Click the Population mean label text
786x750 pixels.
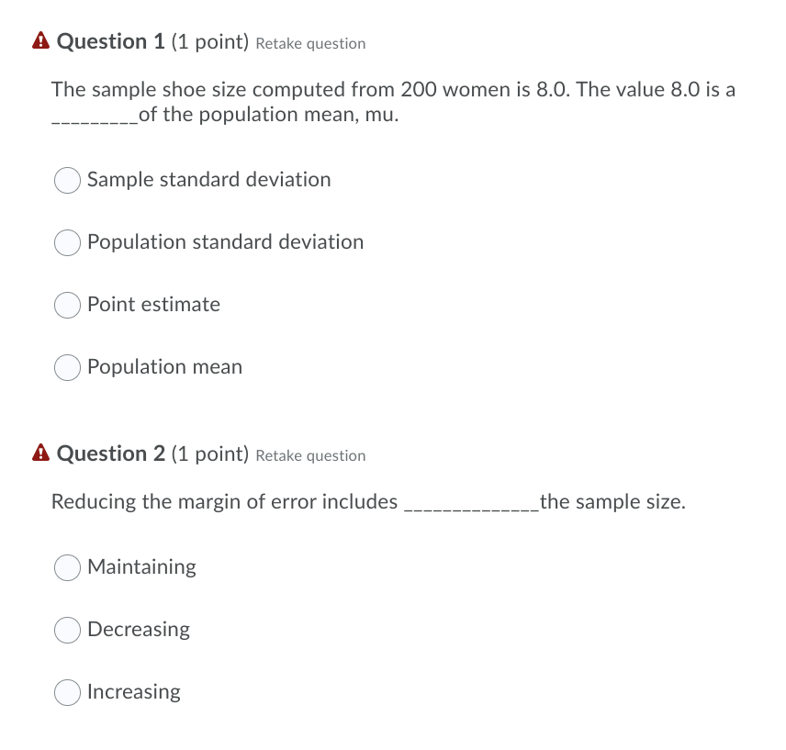164,367
